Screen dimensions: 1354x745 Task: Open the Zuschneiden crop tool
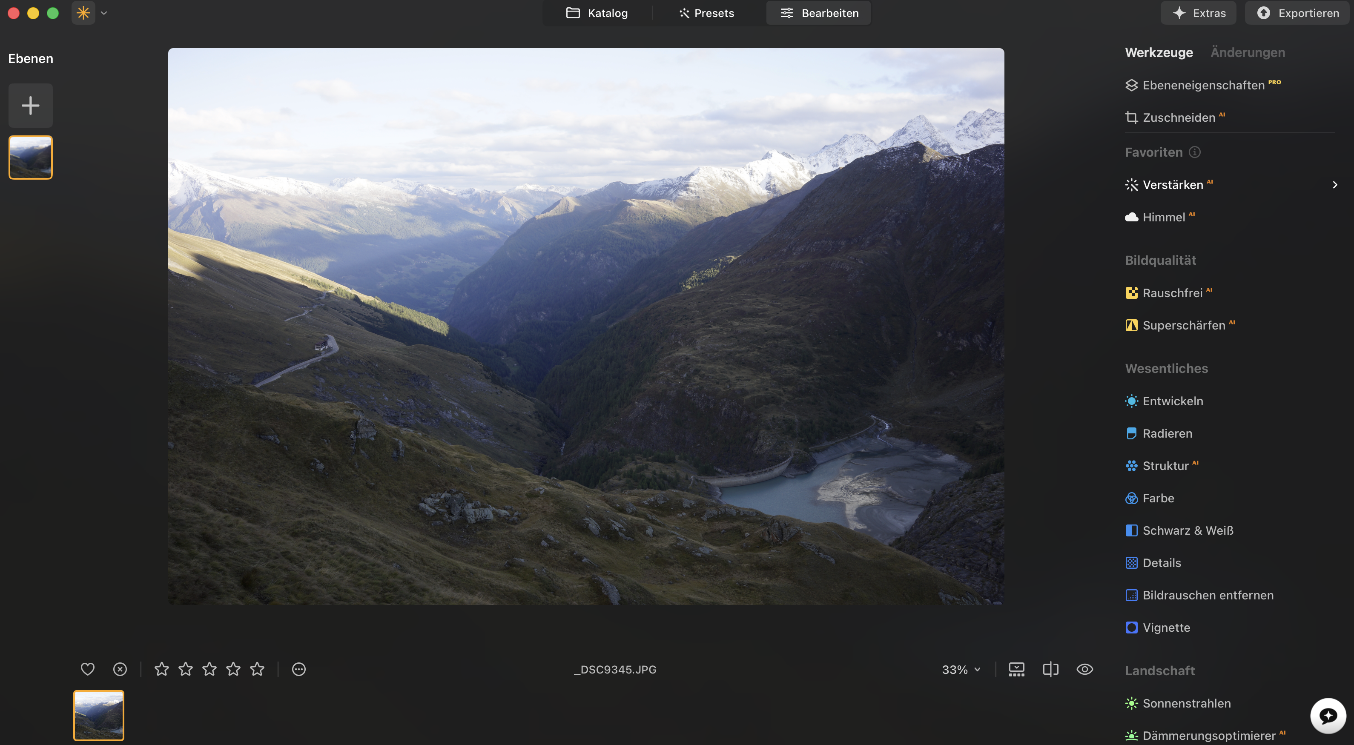(x=1175, y=117)
